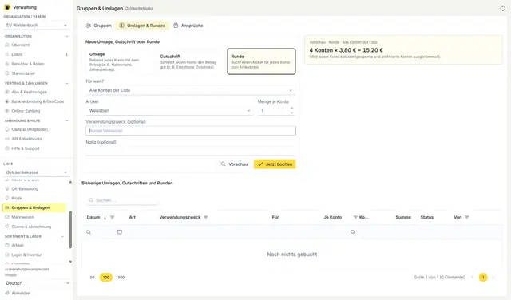Collapse the ORGANISATION sidebar section
Viewport: 511px width, 300px height.
(x=67, y=36)
